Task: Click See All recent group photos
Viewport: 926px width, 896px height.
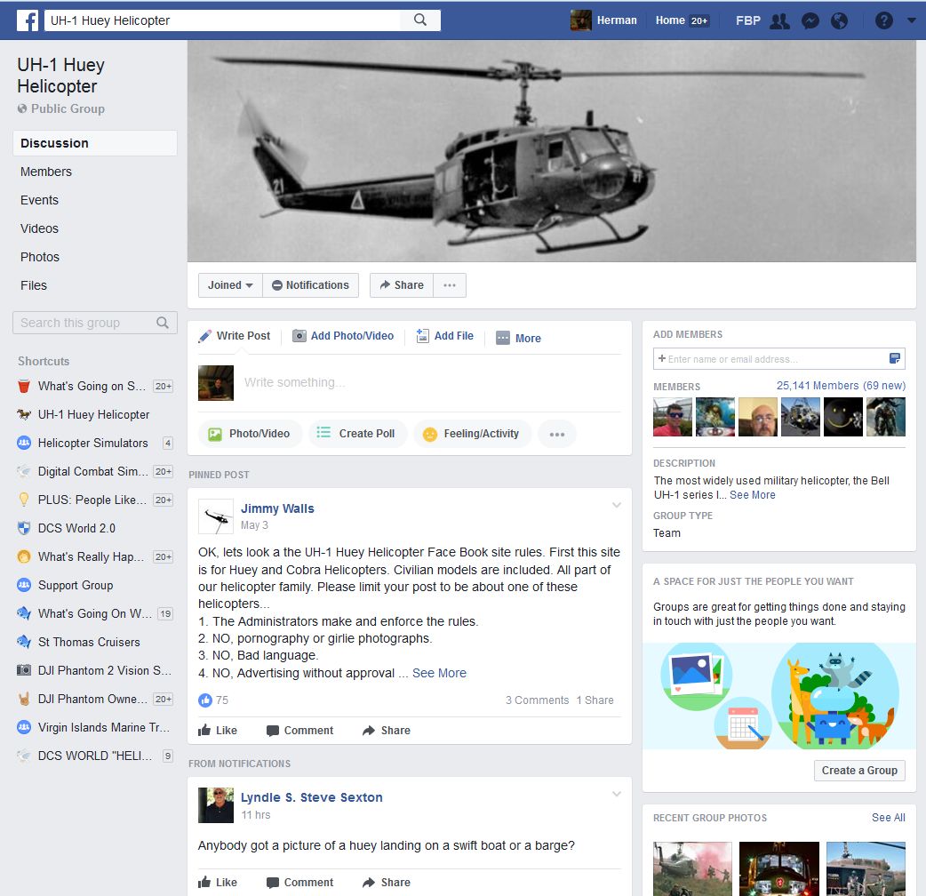Action: click(x=888, y=818)
